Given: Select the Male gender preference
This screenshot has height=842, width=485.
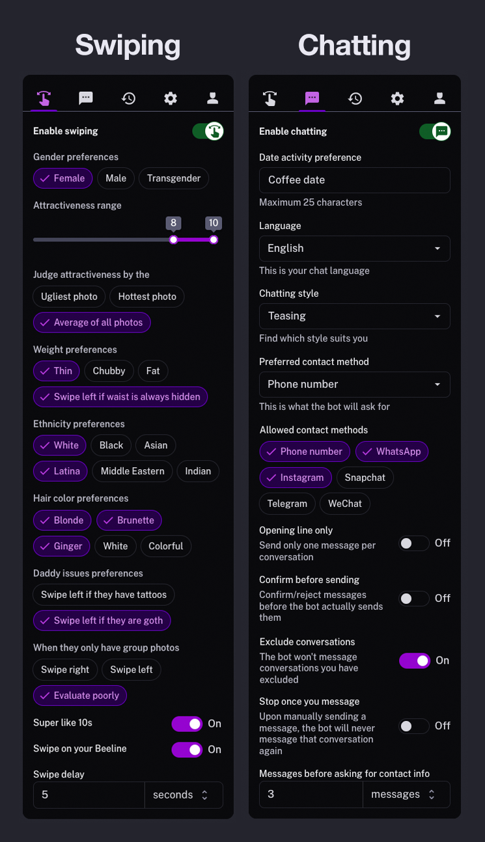Looking at the screenshot, I should [115, 178].
